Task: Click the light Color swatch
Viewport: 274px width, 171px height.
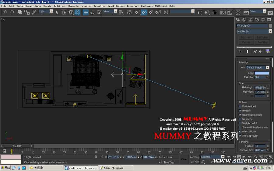Action: pos(262,73)
